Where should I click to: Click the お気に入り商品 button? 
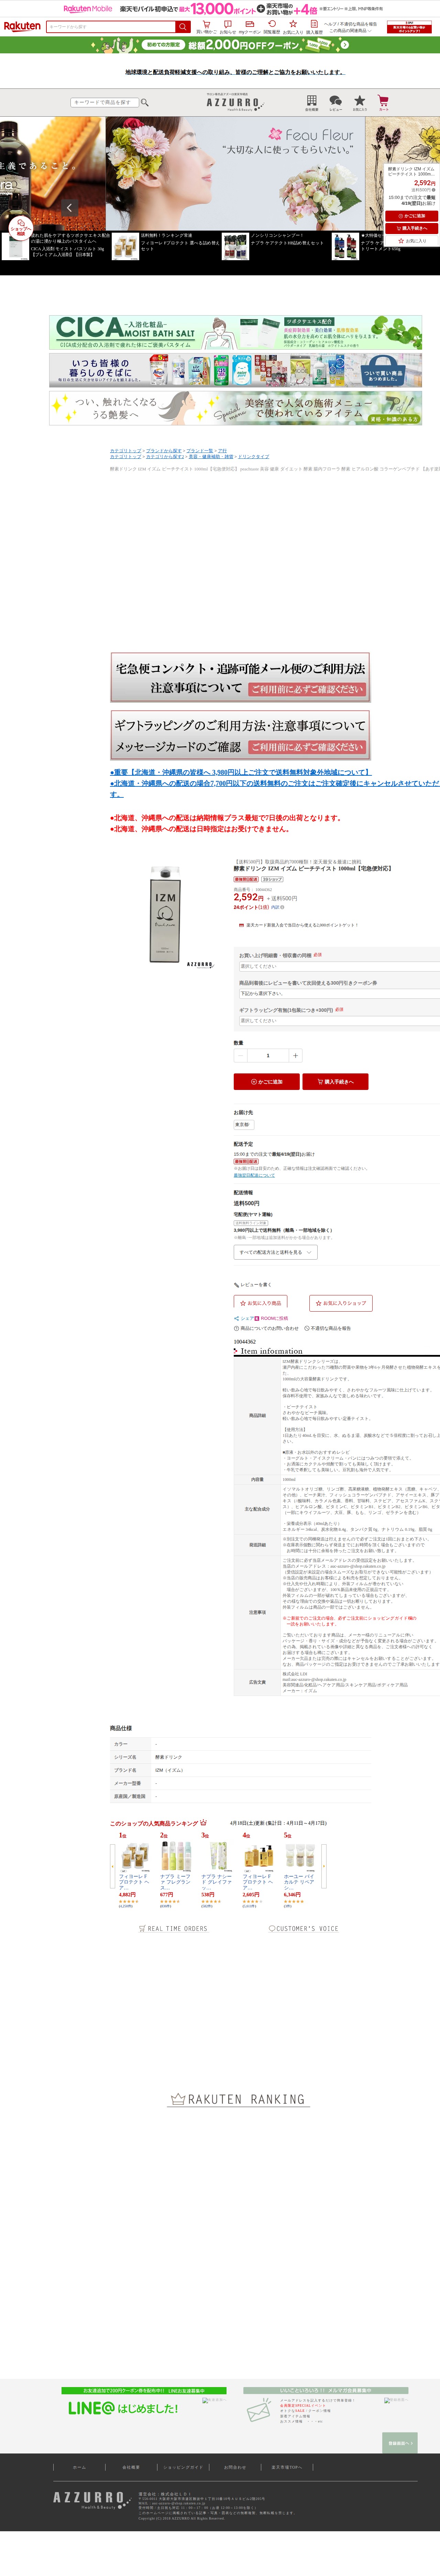pos(261,1303)
